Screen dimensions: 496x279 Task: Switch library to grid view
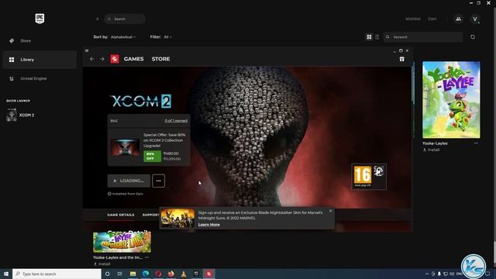point(369,37)
